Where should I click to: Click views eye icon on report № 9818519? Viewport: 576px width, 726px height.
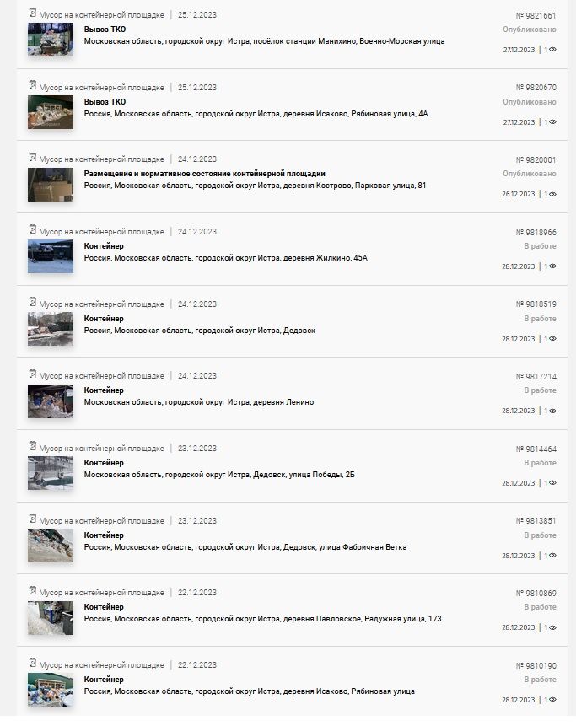[552, 339]
